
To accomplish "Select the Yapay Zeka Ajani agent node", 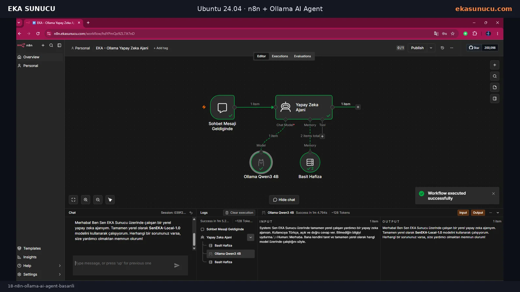I will point(304,107).
